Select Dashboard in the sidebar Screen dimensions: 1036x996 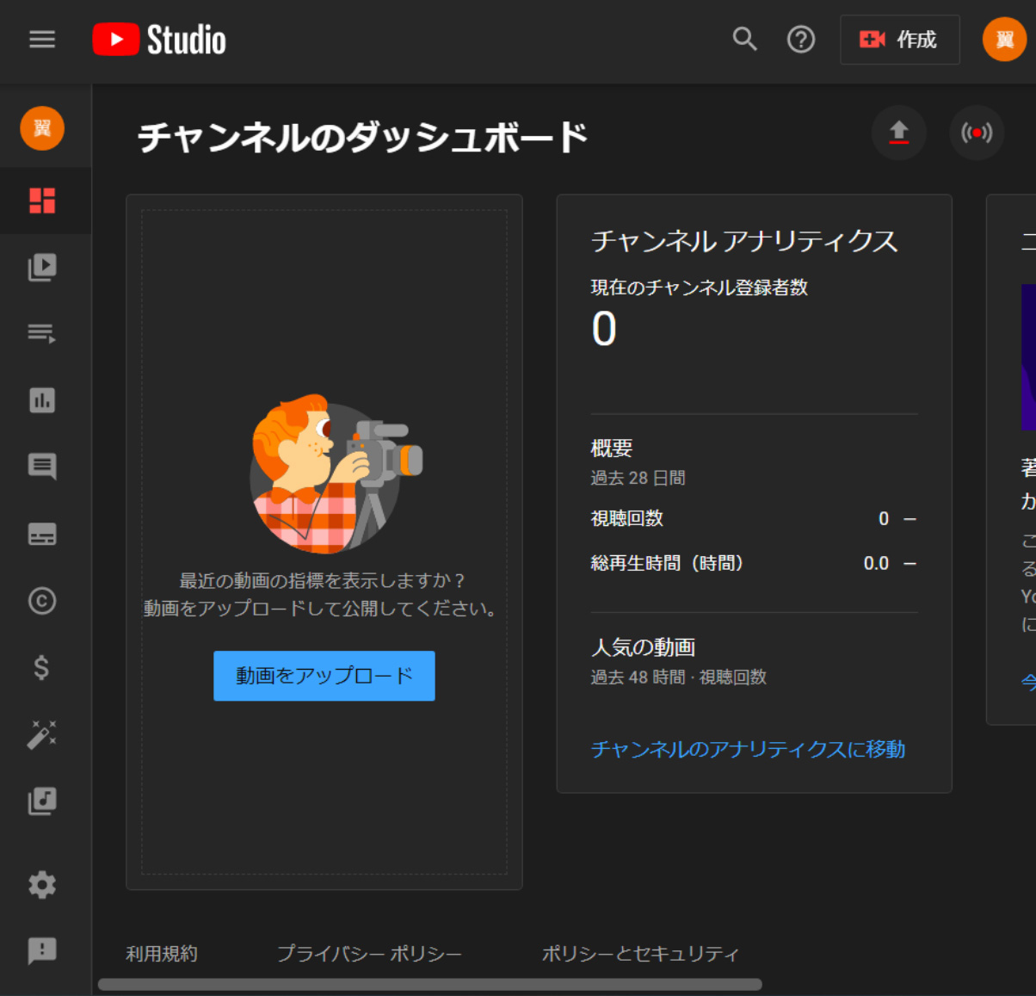coord(42,200)
